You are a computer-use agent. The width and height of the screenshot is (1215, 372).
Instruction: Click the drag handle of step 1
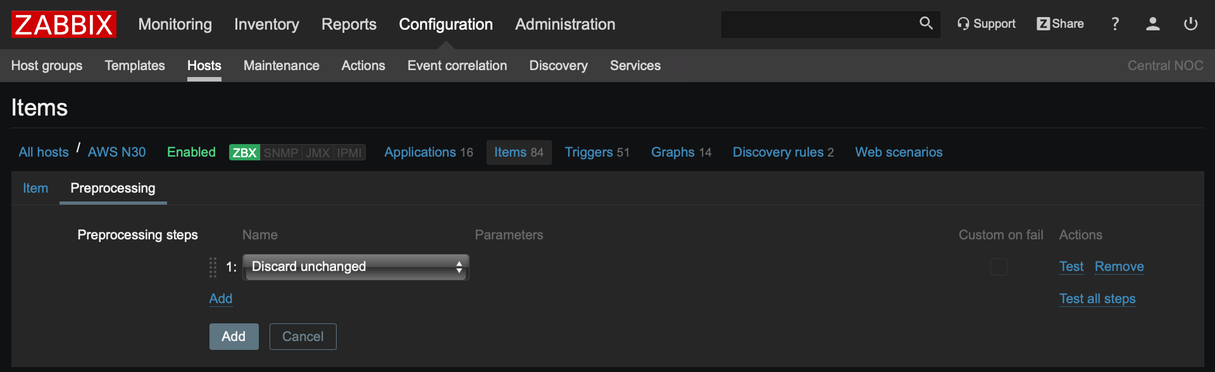(x=213, y=267)
